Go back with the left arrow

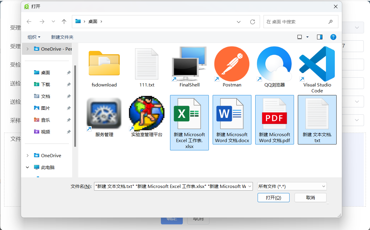pos(29,22)
